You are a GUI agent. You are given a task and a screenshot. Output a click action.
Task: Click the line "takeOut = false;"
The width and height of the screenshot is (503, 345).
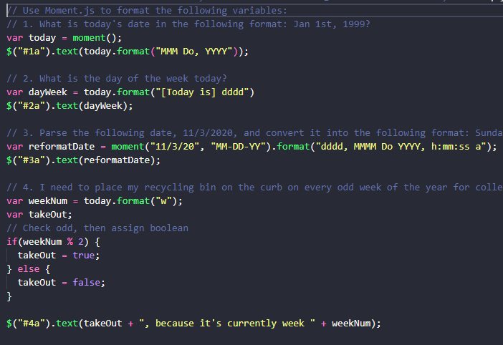point(62,283)
